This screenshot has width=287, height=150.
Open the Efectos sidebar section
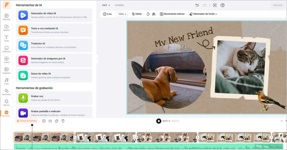(x=6, y=103)
